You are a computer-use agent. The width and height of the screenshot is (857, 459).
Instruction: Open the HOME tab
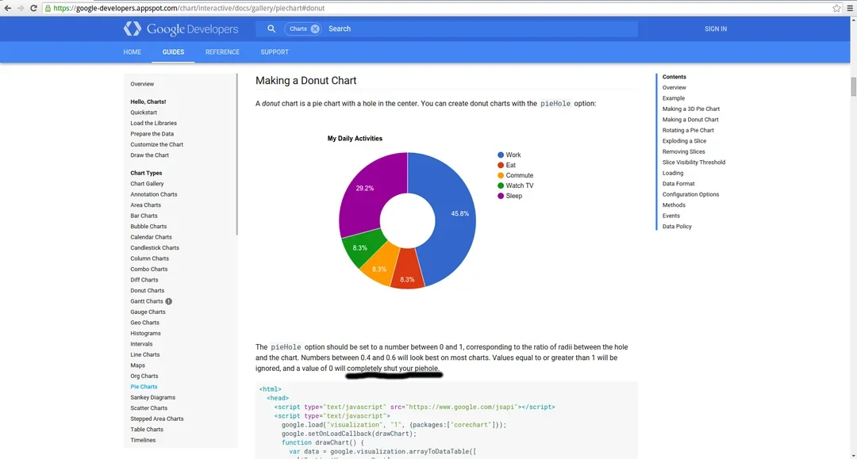click(x=133, y=52)
